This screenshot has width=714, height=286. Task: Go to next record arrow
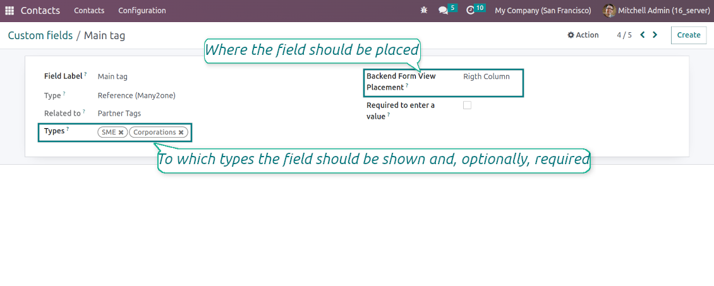(655, 35)
